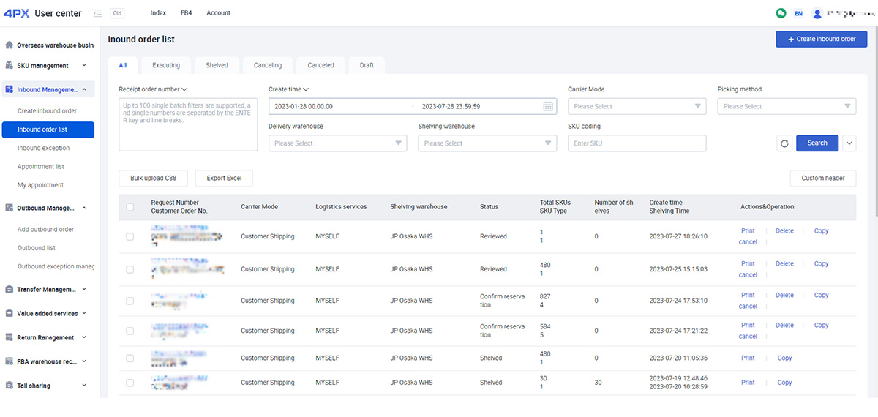Change the Create time filter type
The height and width of the screenshot is (417, 878).
(288, 89)
